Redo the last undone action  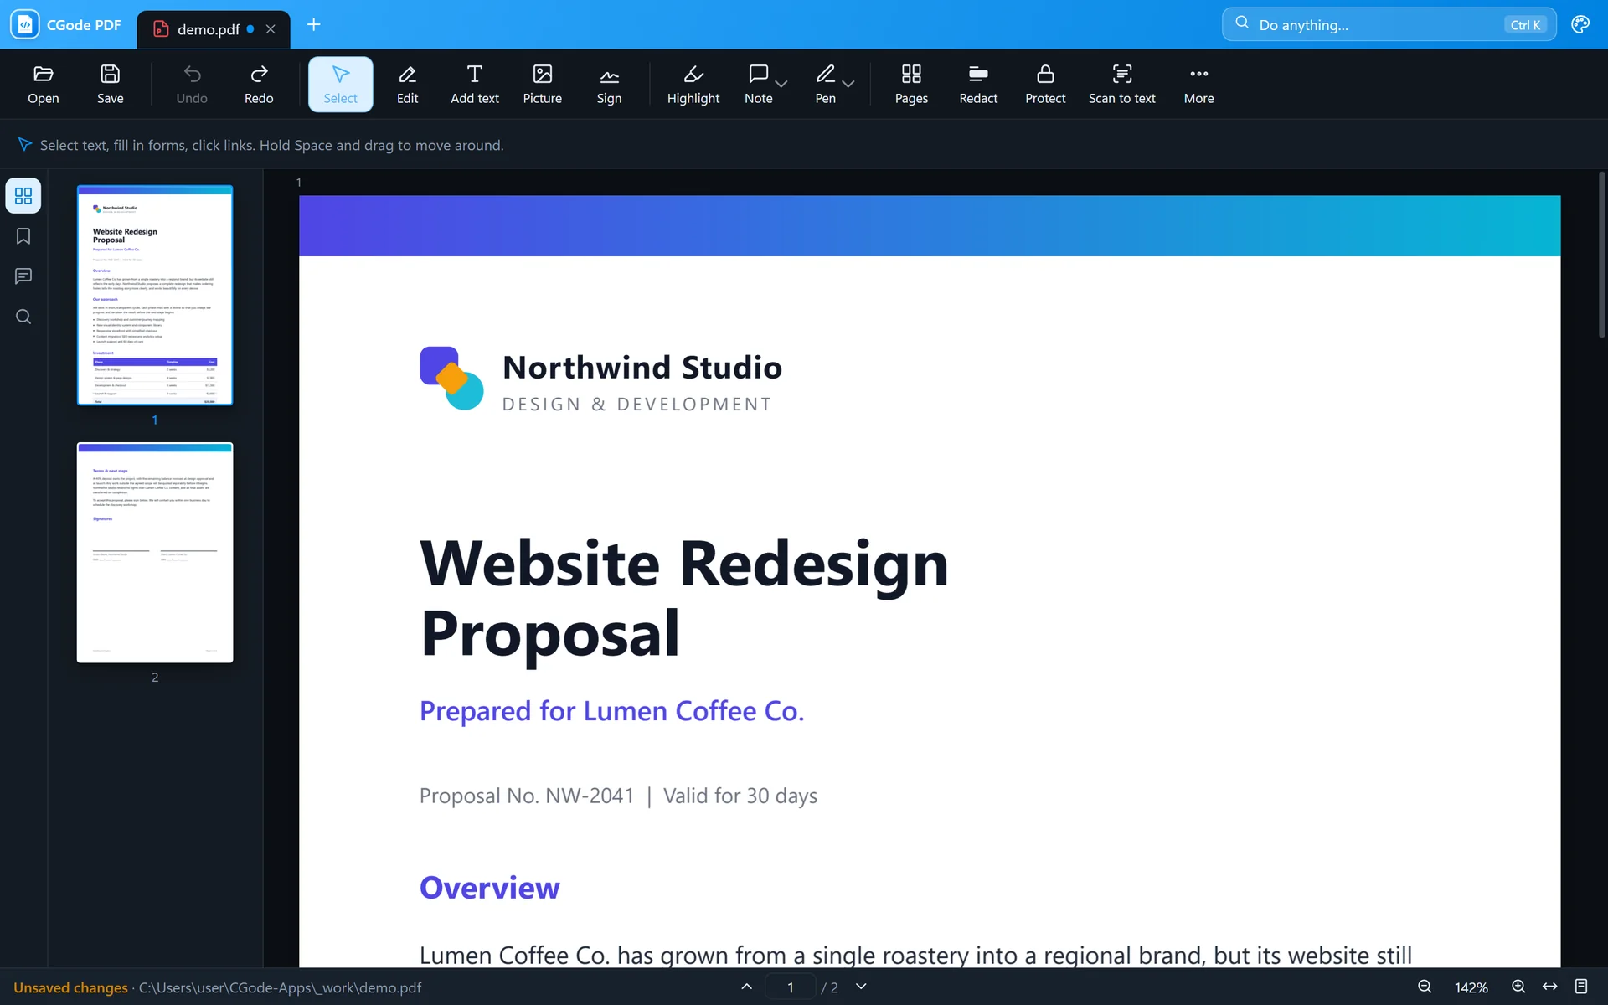click(259, 84)
